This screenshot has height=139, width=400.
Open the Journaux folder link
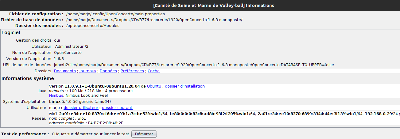point(88,71)
